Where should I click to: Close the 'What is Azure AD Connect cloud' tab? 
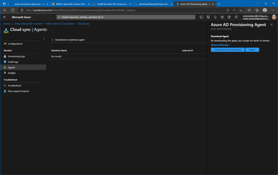(89, 4)
